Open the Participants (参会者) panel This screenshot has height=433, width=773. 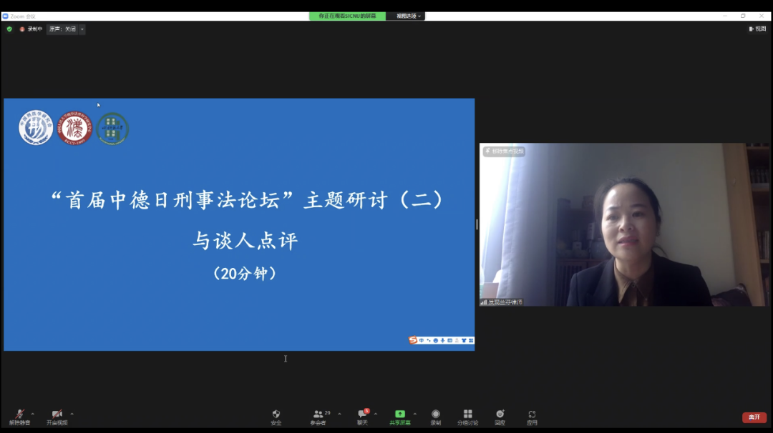point(318,415)
